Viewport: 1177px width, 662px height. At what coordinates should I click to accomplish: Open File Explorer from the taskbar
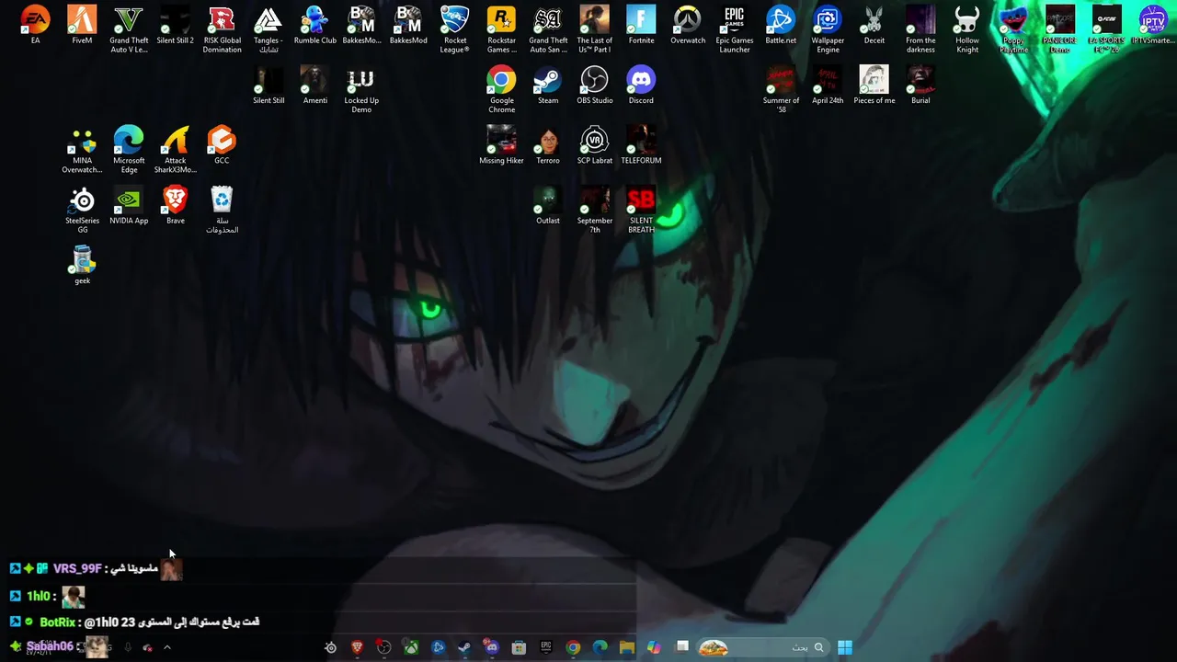(627, 647)
